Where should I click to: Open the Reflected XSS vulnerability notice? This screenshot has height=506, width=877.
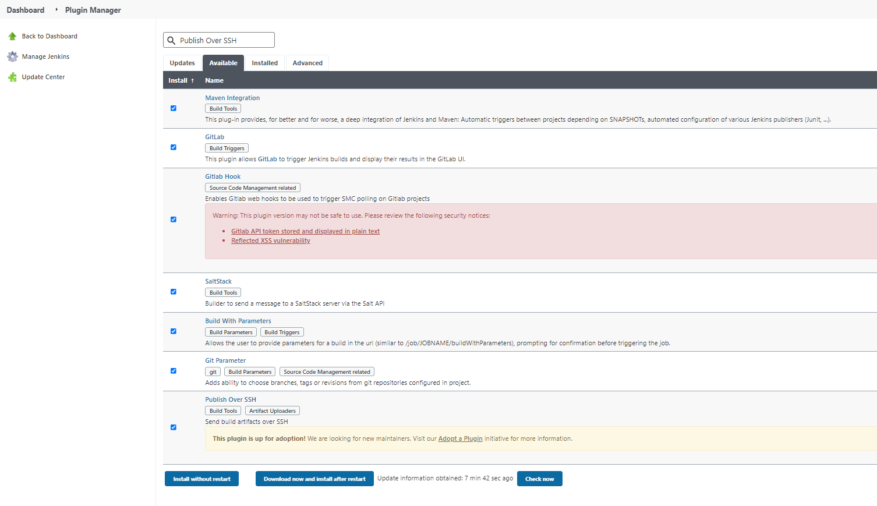click(x=271, y=240)
